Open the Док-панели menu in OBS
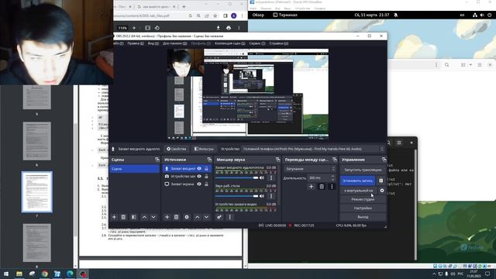 pyautogui.click(x=174, y=43)
